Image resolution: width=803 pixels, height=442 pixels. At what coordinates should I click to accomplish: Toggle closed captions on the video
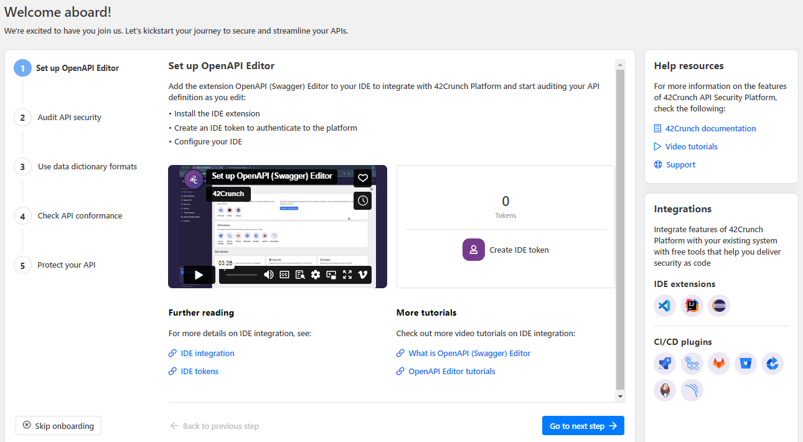(x=284, y=275)
